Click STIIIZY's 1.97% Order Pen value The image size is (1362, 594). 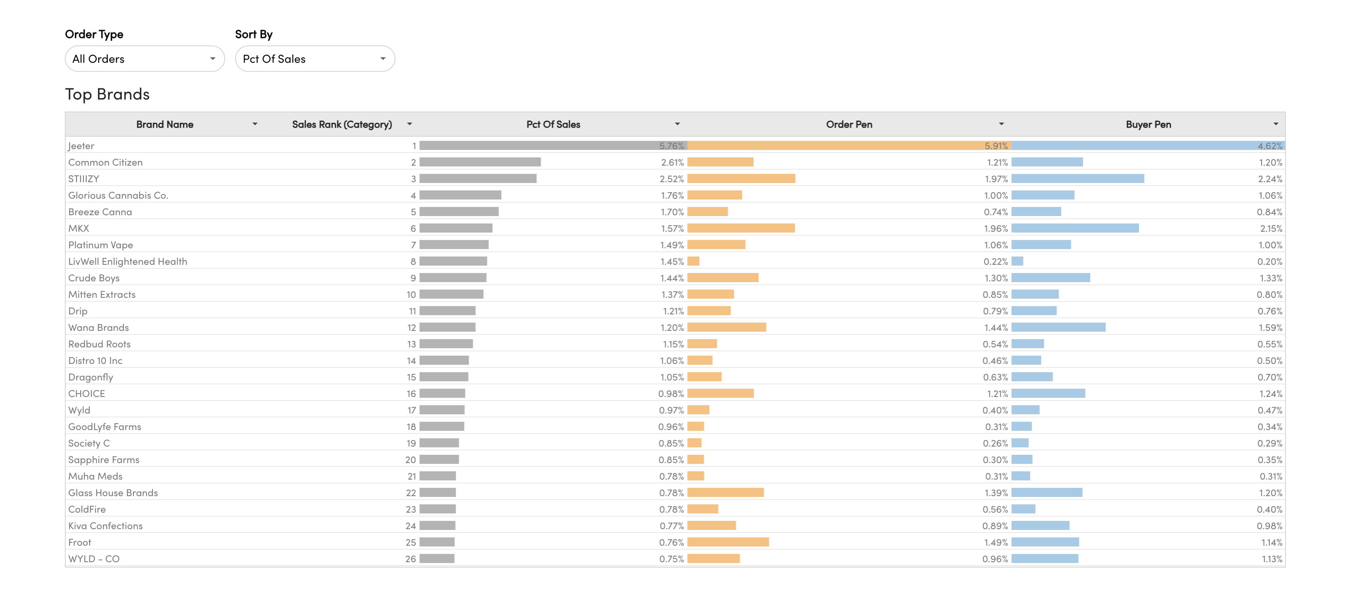(x=996, y=178)
